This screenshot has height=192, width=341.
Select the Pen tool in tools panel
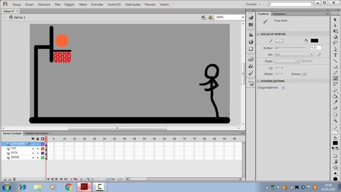click(x=335, y=50)
